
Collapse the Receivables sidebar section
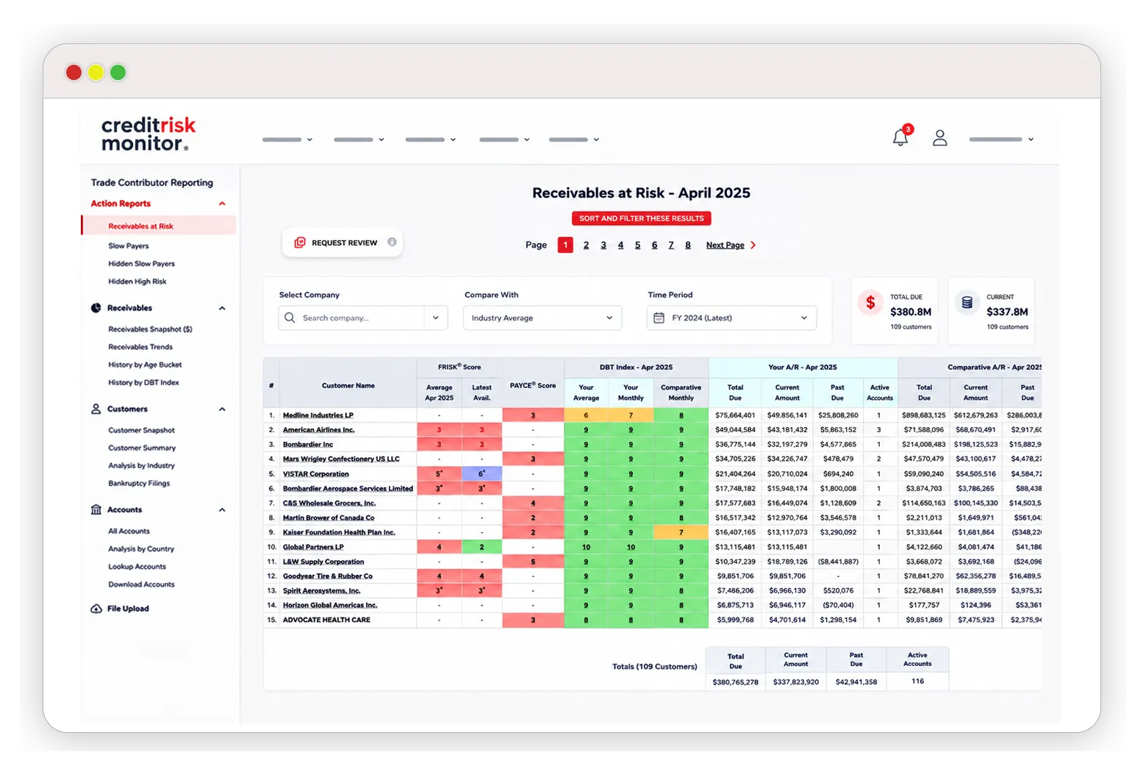point(222,308)
